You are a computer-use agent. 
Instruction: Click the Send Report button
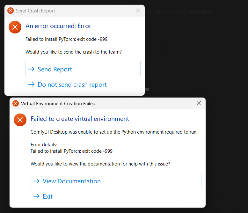coord(83,69)
